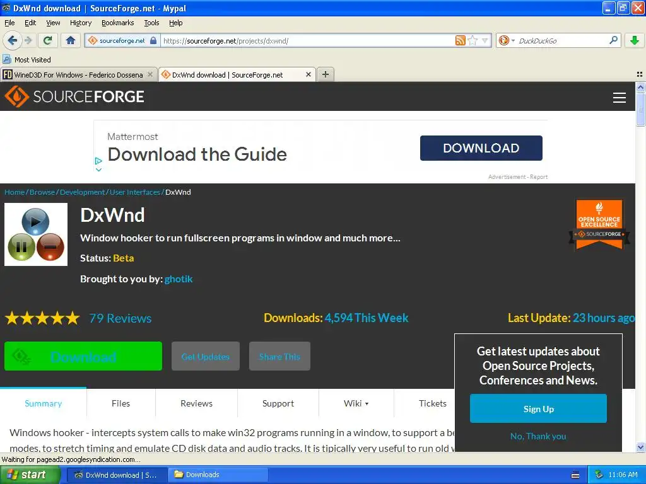Open the Tools menu
This screenshot has width=646, height=484.
tap(151, 23)
